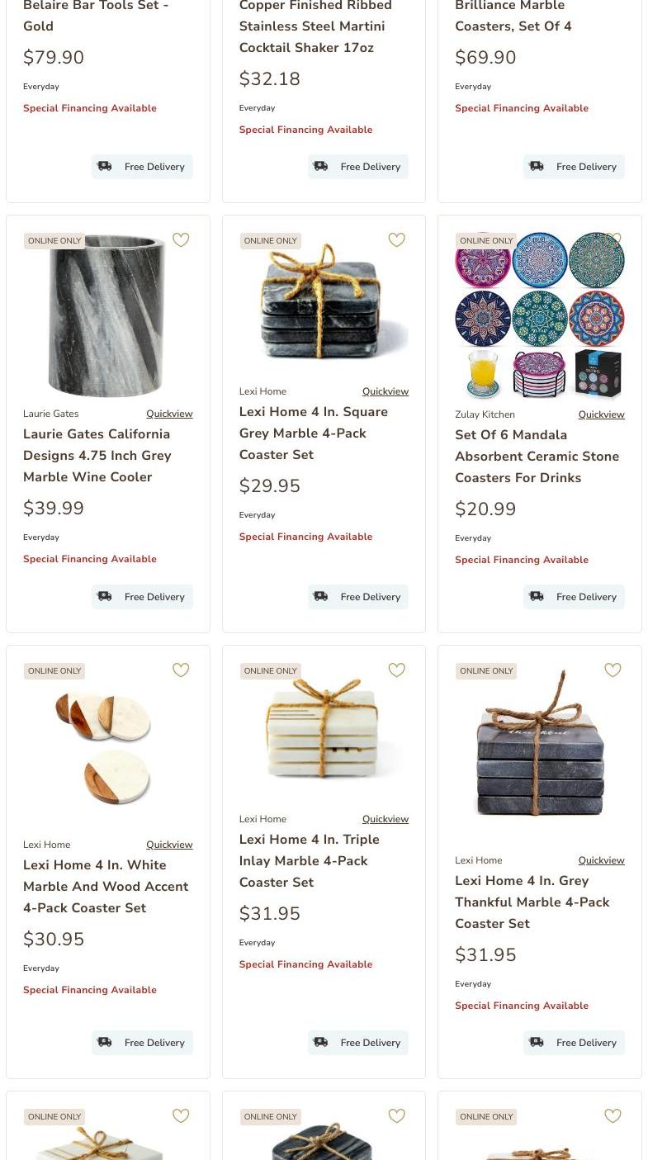Screen dimensions: 648x1160
Task: Click heart on Triple Inlay Marble coasters
Action: pos(397,670)
